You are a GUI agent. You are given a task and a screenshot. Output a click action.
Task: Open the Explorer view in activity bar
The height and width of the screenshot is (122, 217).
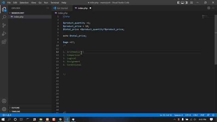(4, 9)
